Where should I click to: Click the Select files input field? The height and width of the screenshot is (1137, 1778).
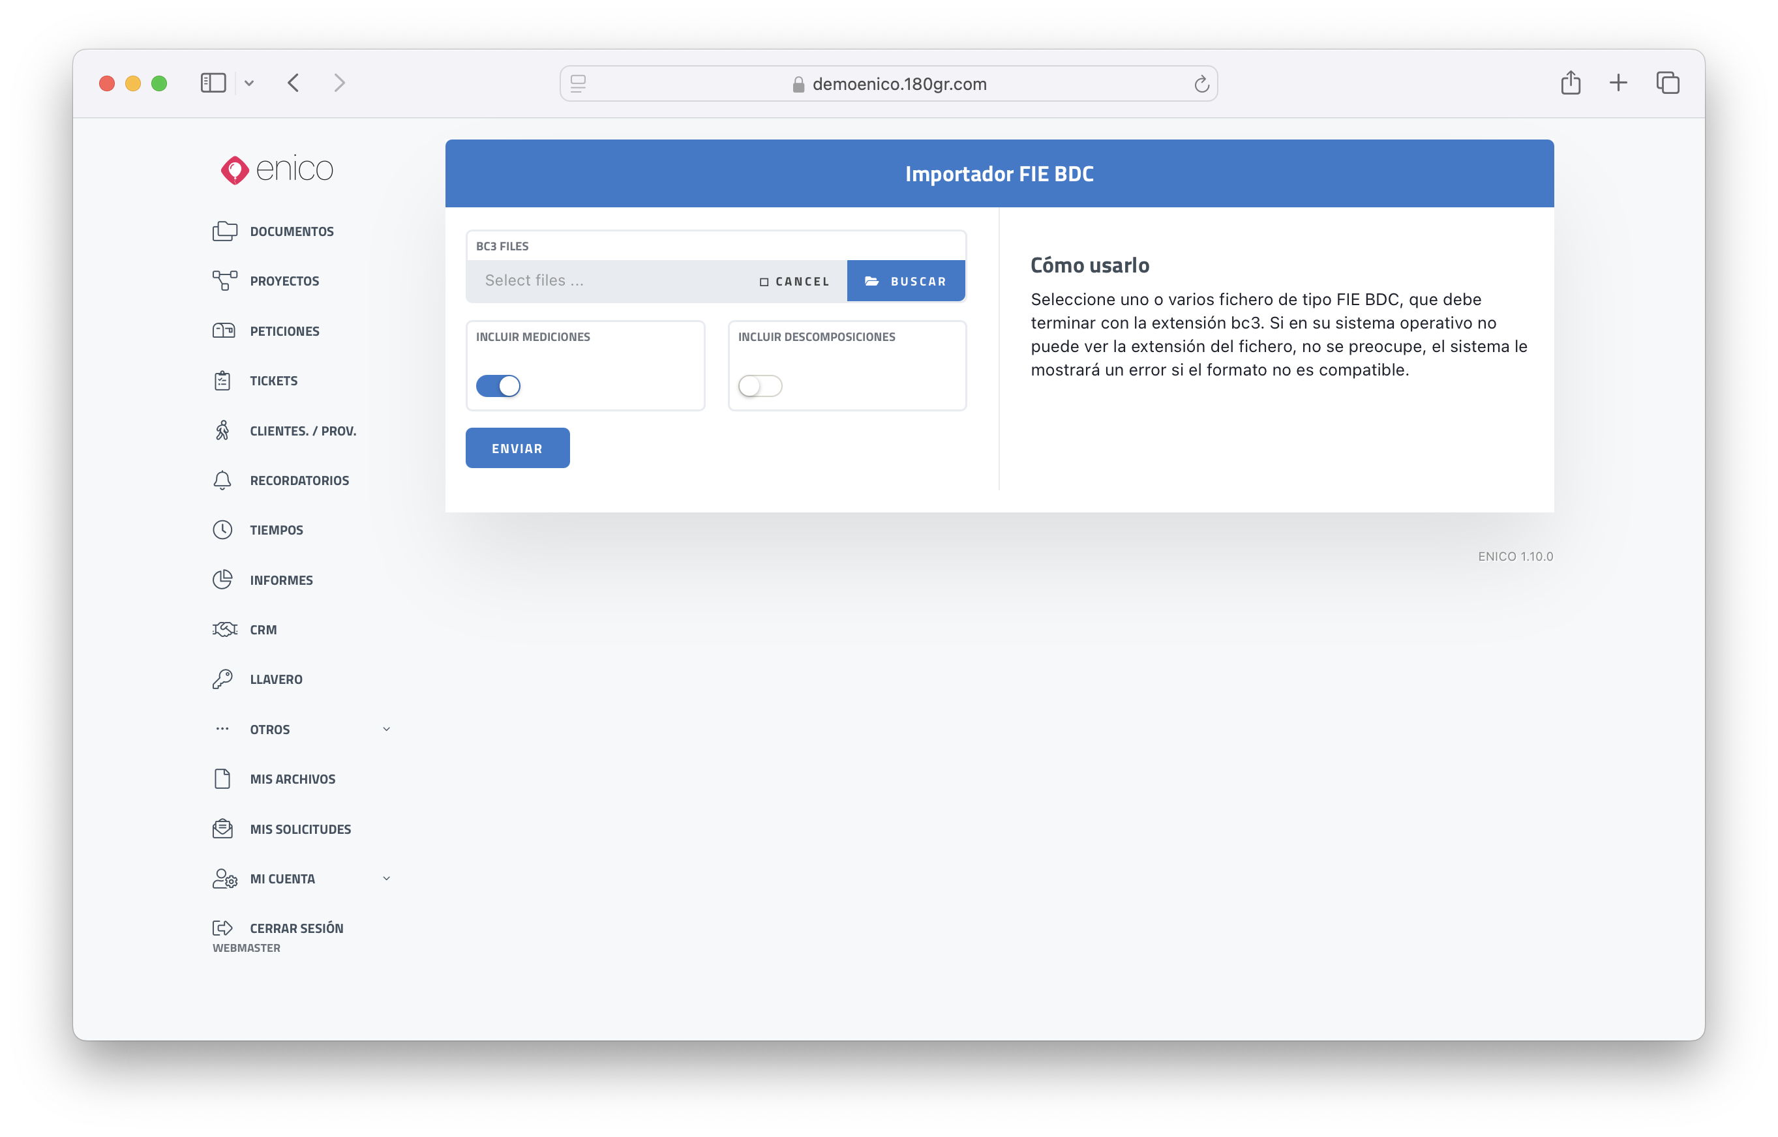[606, 280]
